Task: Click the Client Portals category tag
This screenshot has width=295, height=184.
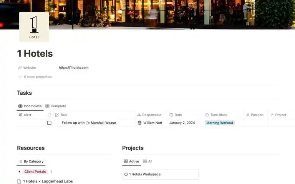Action: [x=35, y=172]
